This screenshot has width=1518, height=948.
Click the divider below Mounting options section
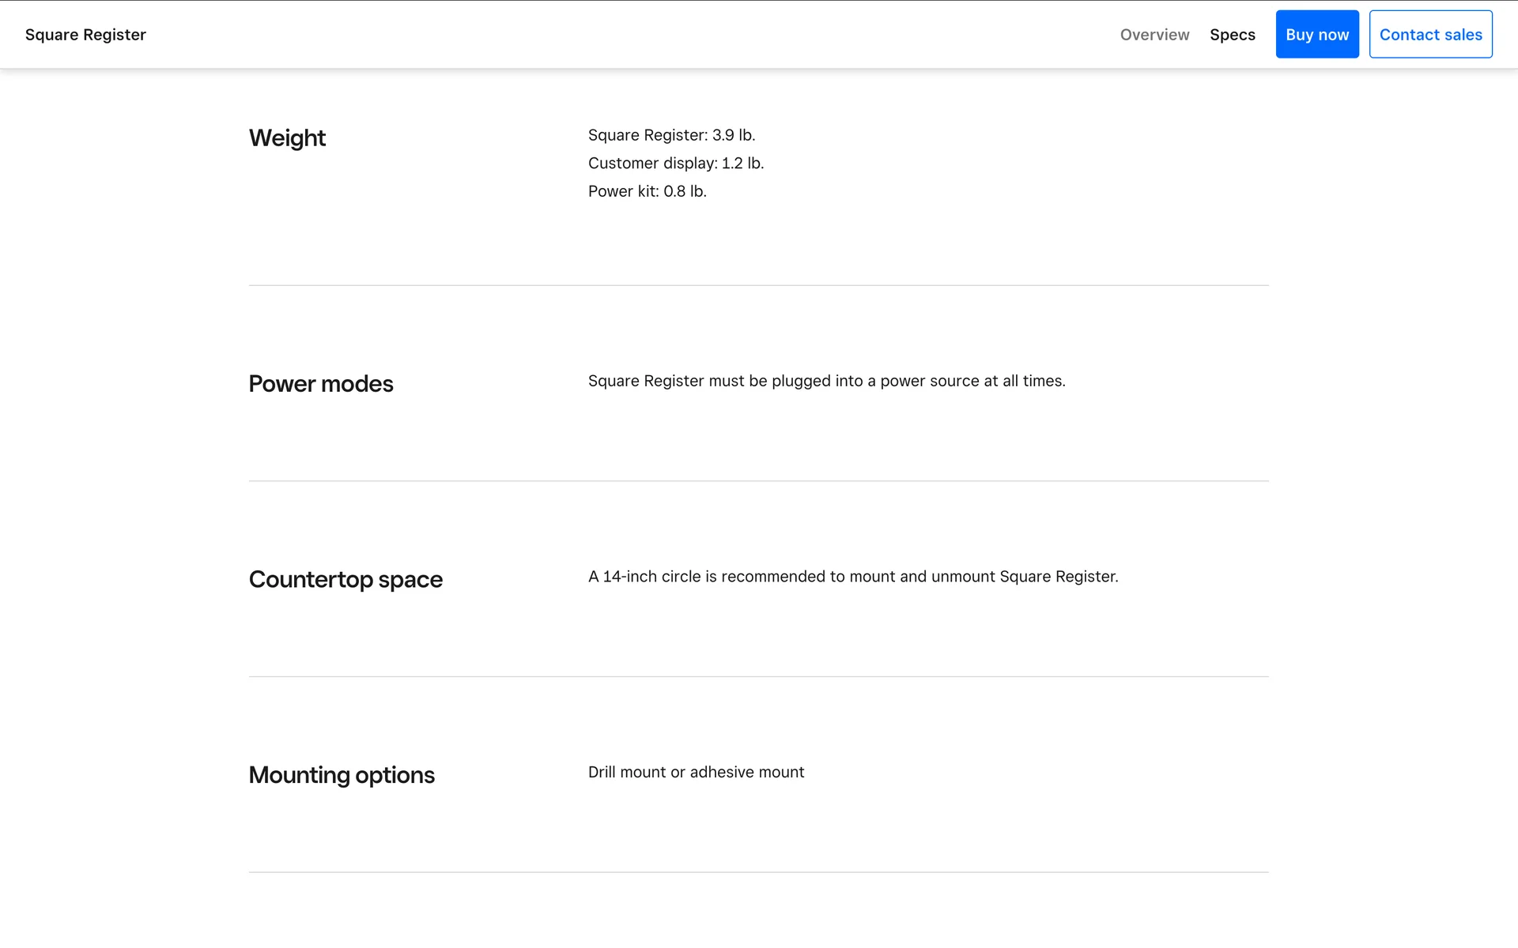tap(758, 872)
